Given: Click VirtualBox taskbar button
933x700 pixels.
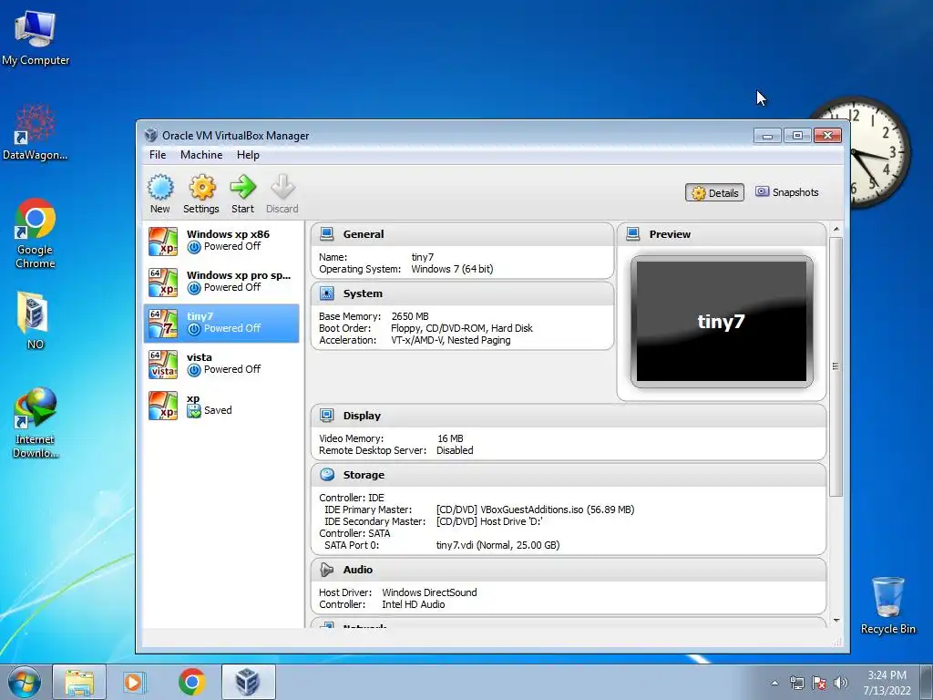Looking at the screenshot, I should [248, 682].
